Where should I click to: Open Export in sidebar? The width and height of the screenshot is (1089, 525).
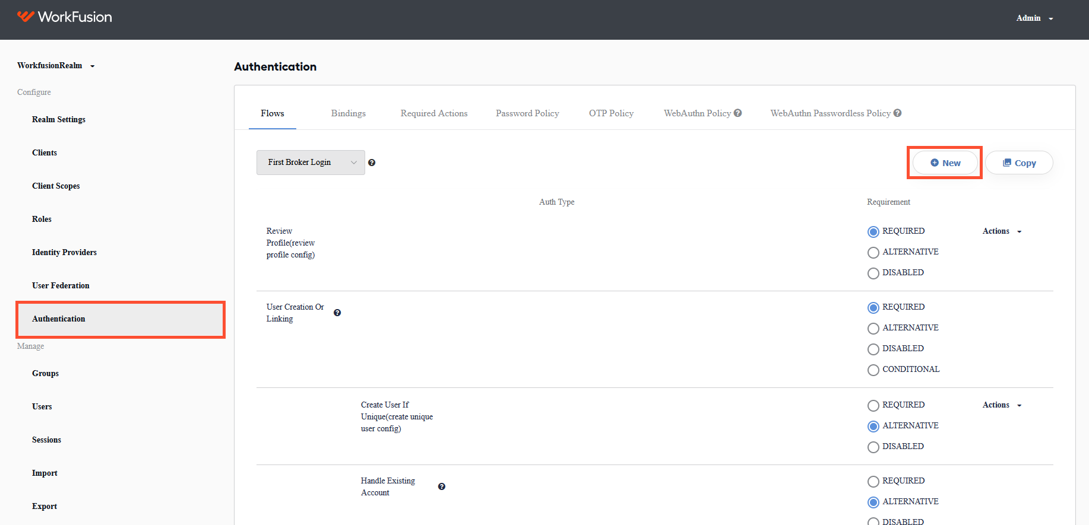(x=45, y=506)
